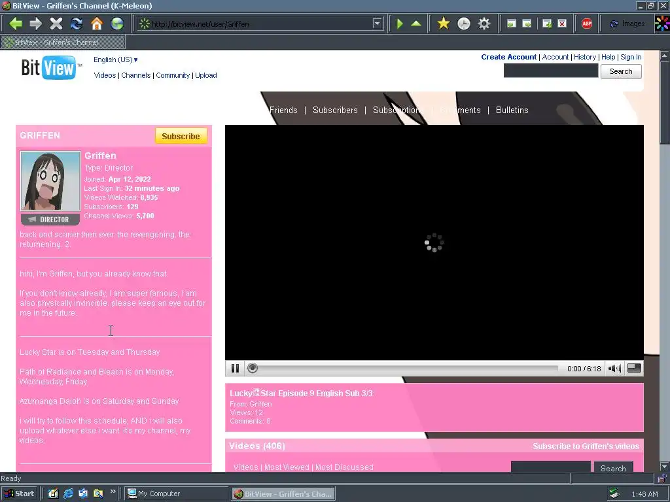Toggle the Images loading button
670x502 pixels.
[627, 24]
